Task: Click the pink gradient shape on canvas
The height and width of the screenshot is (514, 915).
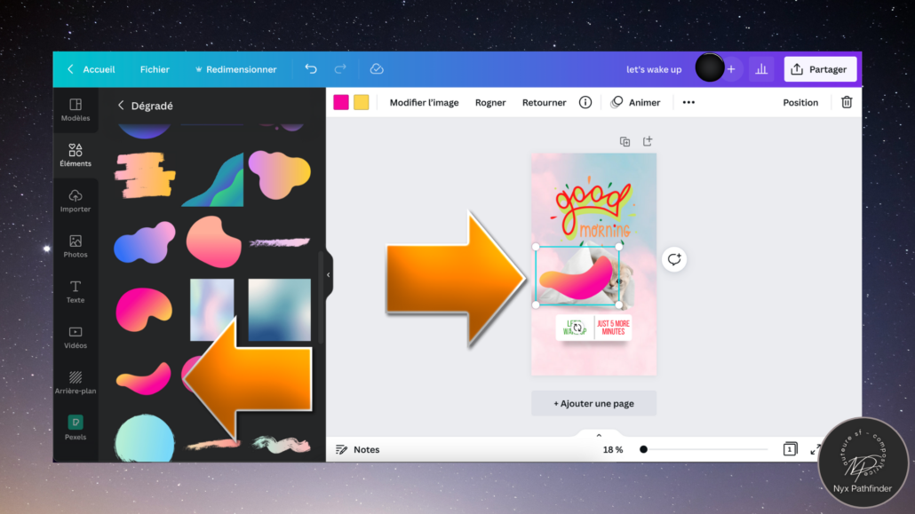Action: tap(577, 280)
